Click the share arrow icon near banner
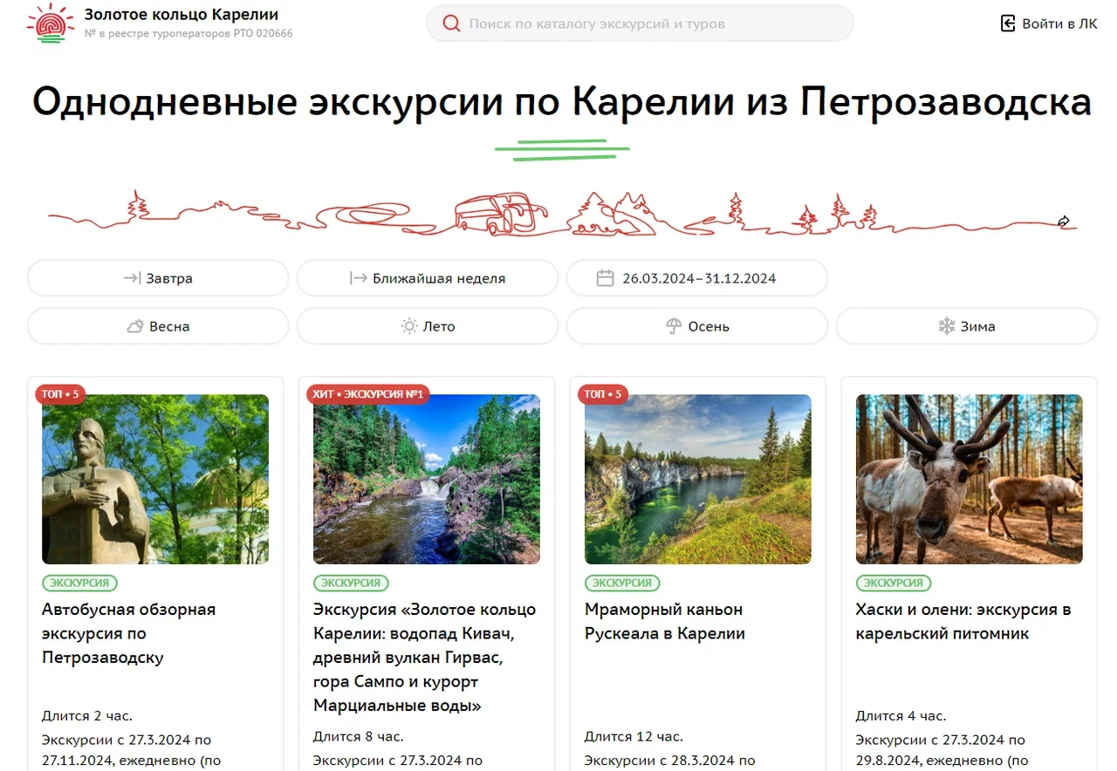The image size is (1117, 771). (x=1063, y=222)
